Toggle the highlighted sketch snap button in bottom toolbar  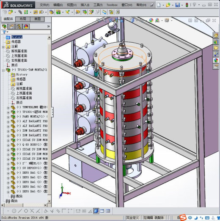pyautogui.click(x=96, y=211)
